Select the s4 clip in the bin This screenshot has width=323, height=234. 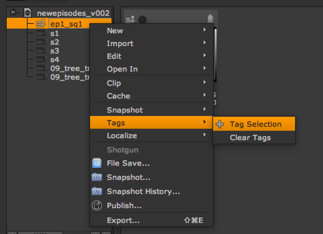(x=54, y=60)
